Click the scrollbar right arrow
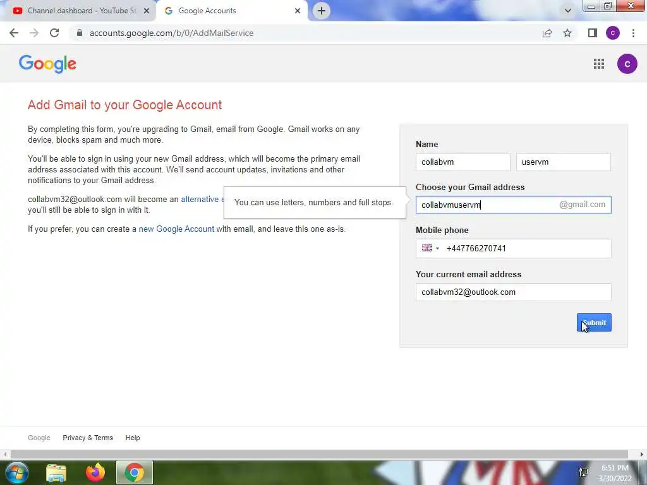 pyautogui.click(x=642, y=455)
